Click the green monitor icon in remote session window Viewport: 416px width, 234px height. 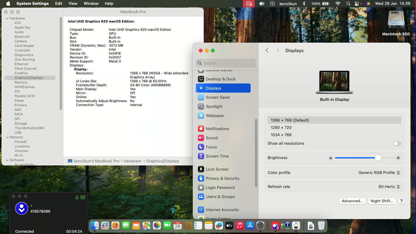click(x=83, y=197)
